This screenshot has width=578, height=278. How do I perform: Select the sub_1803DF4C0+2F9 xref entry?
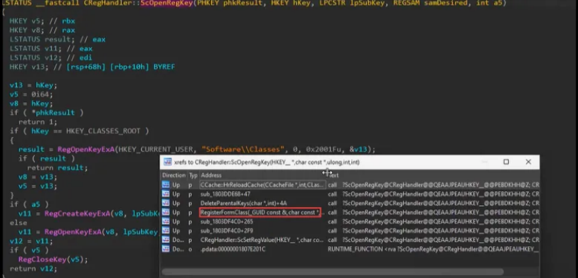click(227, 230)
